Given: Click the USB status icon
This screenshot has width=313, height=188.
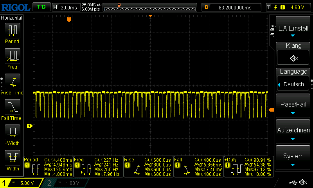Looking at the screenshot, I should [293, 183].
